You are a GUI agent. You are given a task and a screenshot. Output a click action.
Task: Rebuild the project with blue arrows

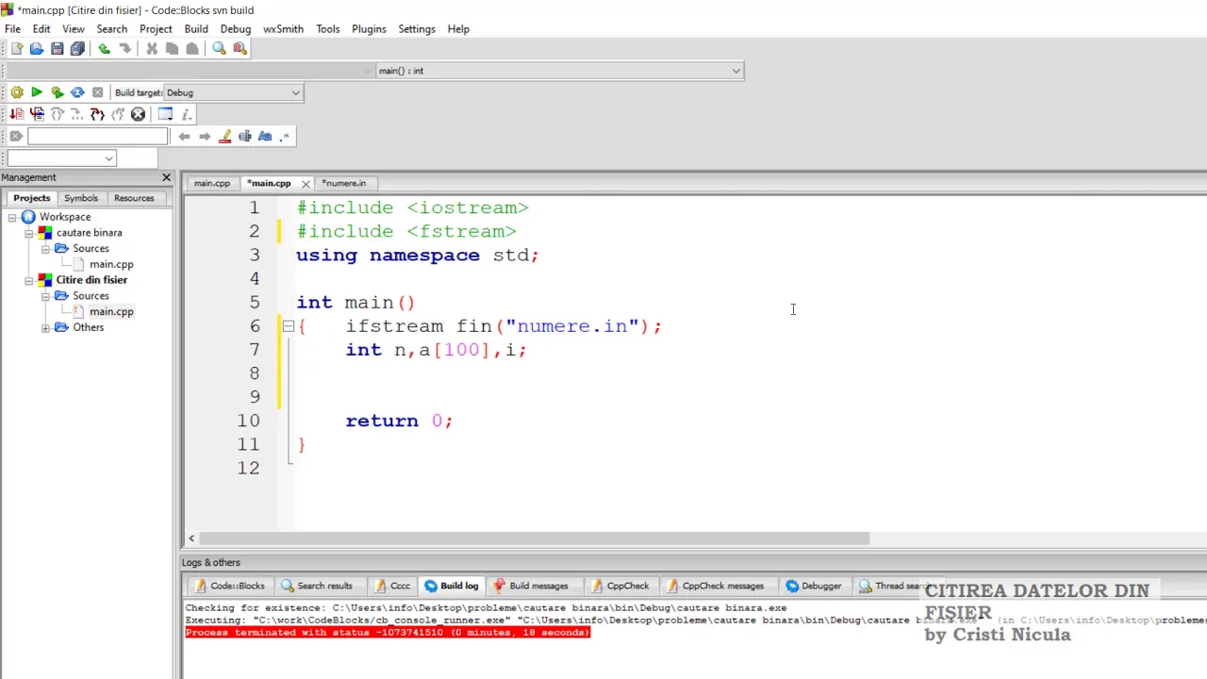(x=77, y=92)
